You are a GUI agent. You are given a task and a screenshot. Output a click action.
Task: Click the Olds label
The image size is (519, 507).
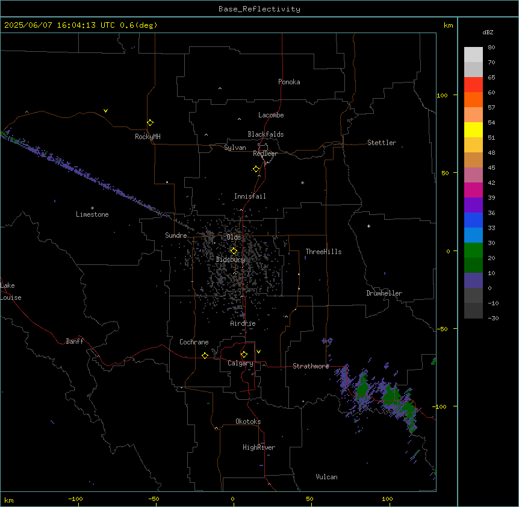[x=234, y=237]
